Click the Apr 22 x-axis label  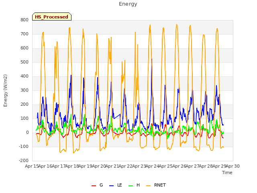pos(126,166)
